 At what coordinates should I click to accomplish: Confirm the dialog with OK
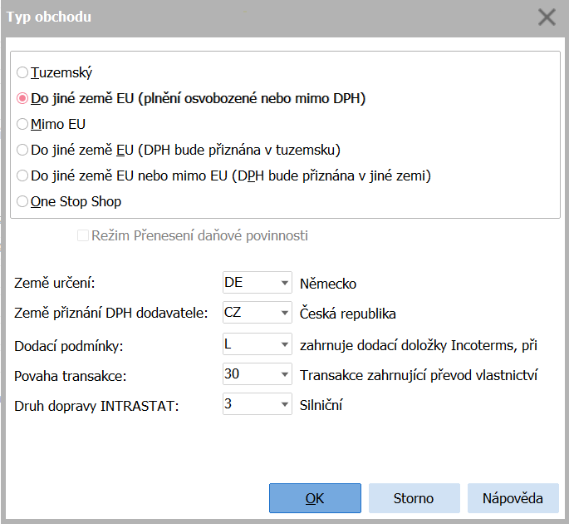[x=315, y=498]
